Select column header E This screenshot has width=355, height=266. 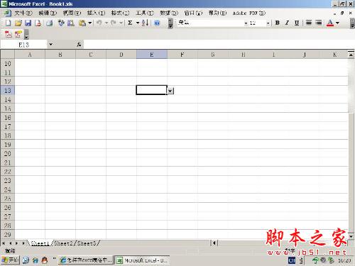tap(152, 55)
